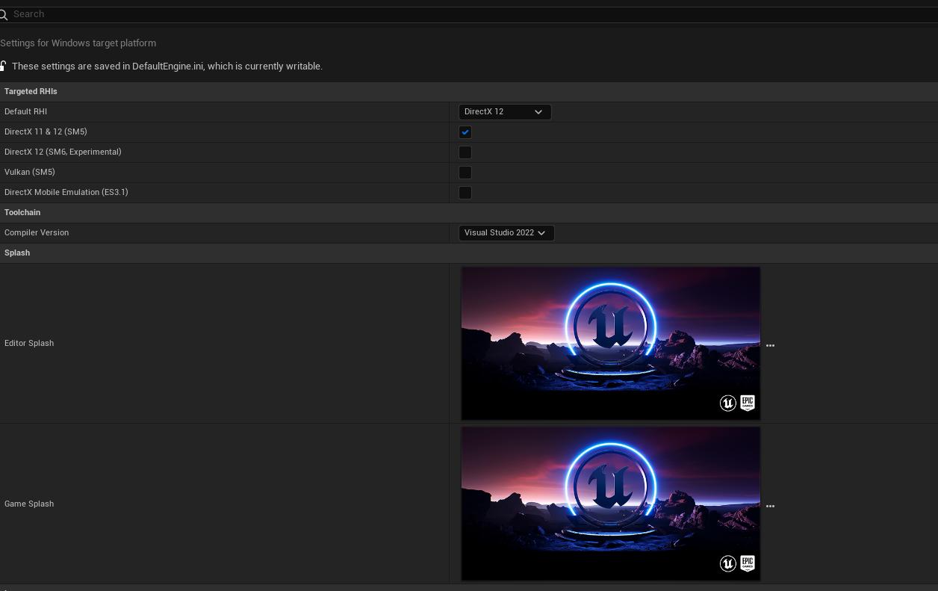
Task: Enable DirectX 12 (SM6, Experimental) checkbox
Action: (465, 152)
